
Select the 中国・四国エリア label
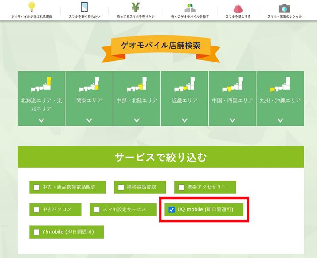point(232,100)
